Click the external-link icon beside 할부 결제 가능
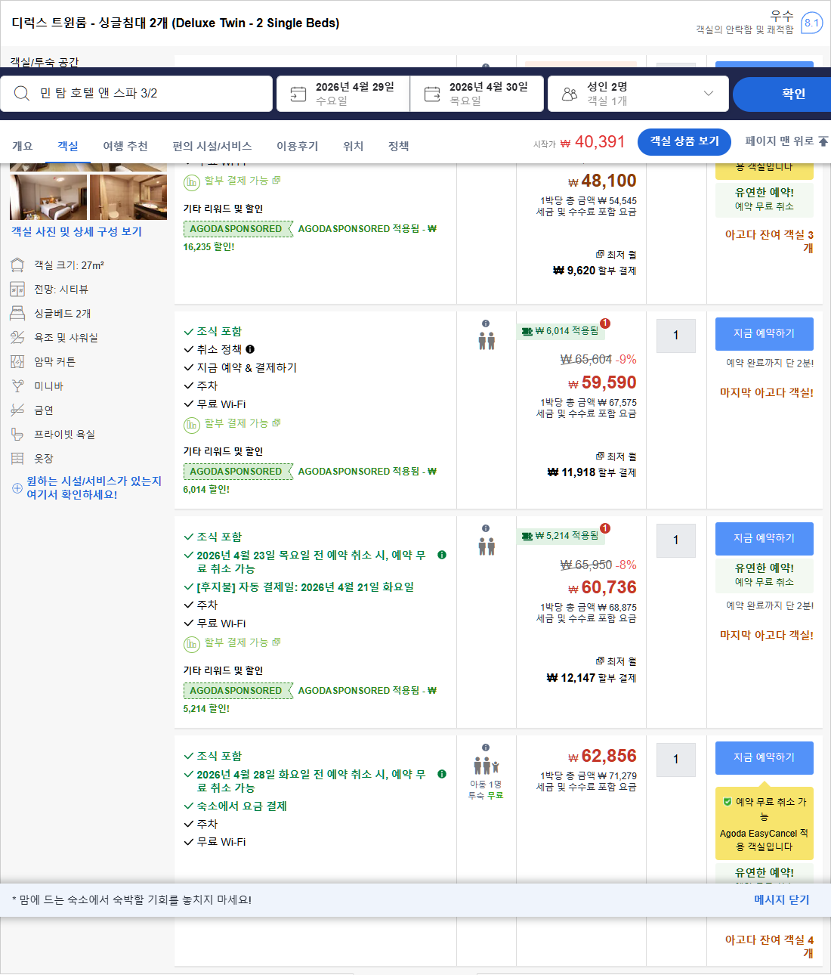This screenshot has height=975, width=831. [277, 423]
